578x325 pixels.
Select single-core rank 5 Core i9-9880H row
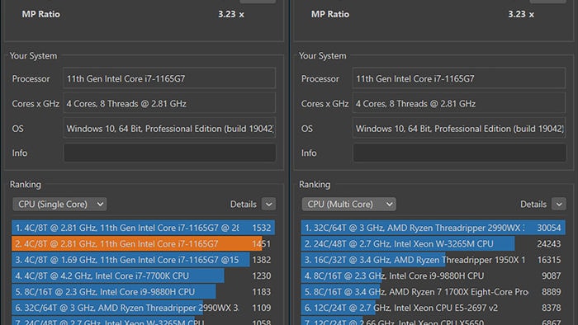click(143, 292)
